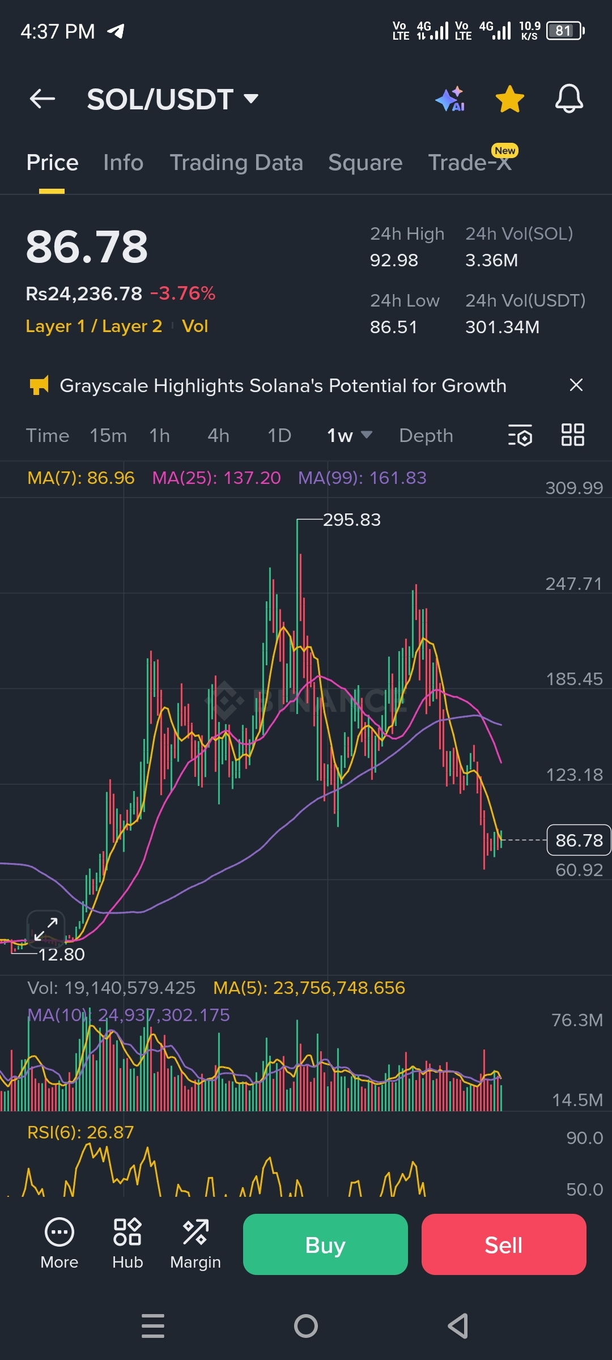Open the Square tab
This screenshot has width=612, height=1360.
coord(365,163)
